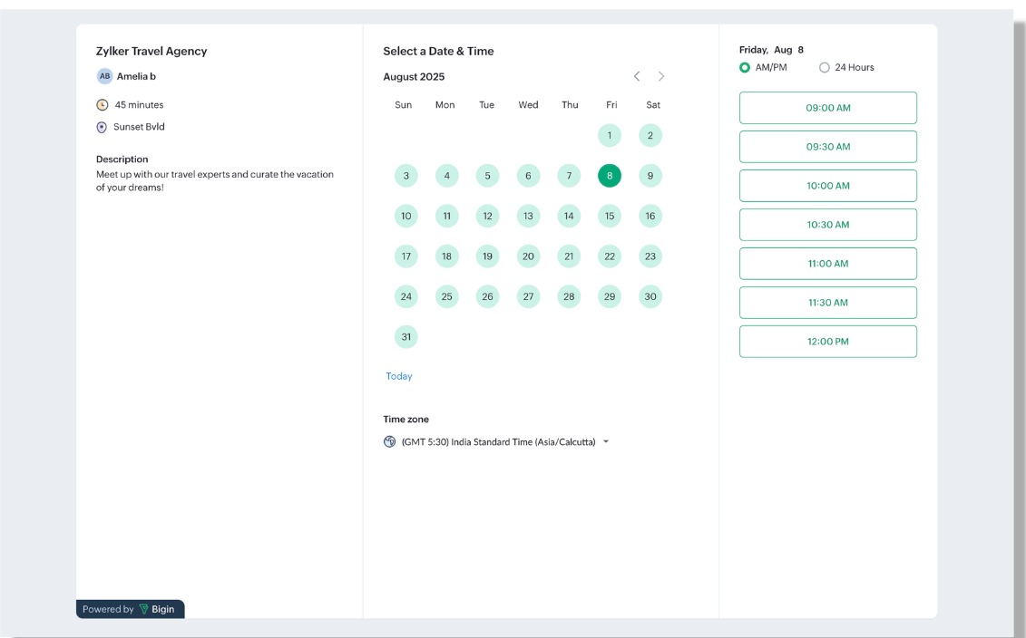Select the 12:00 PM time slot
The height and width of the screenshot is (638, 1026).
point(827,342)
